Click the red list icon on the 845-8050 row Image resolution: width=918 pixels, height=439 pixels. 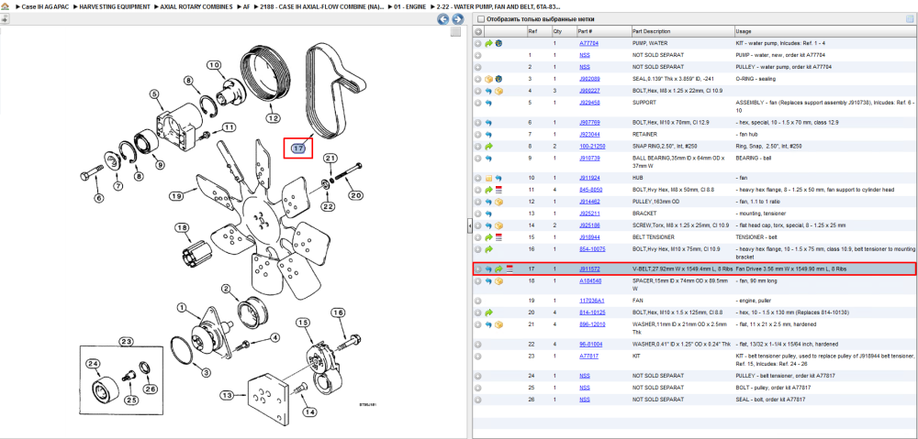pyautogui.click(x=498, y=190)
